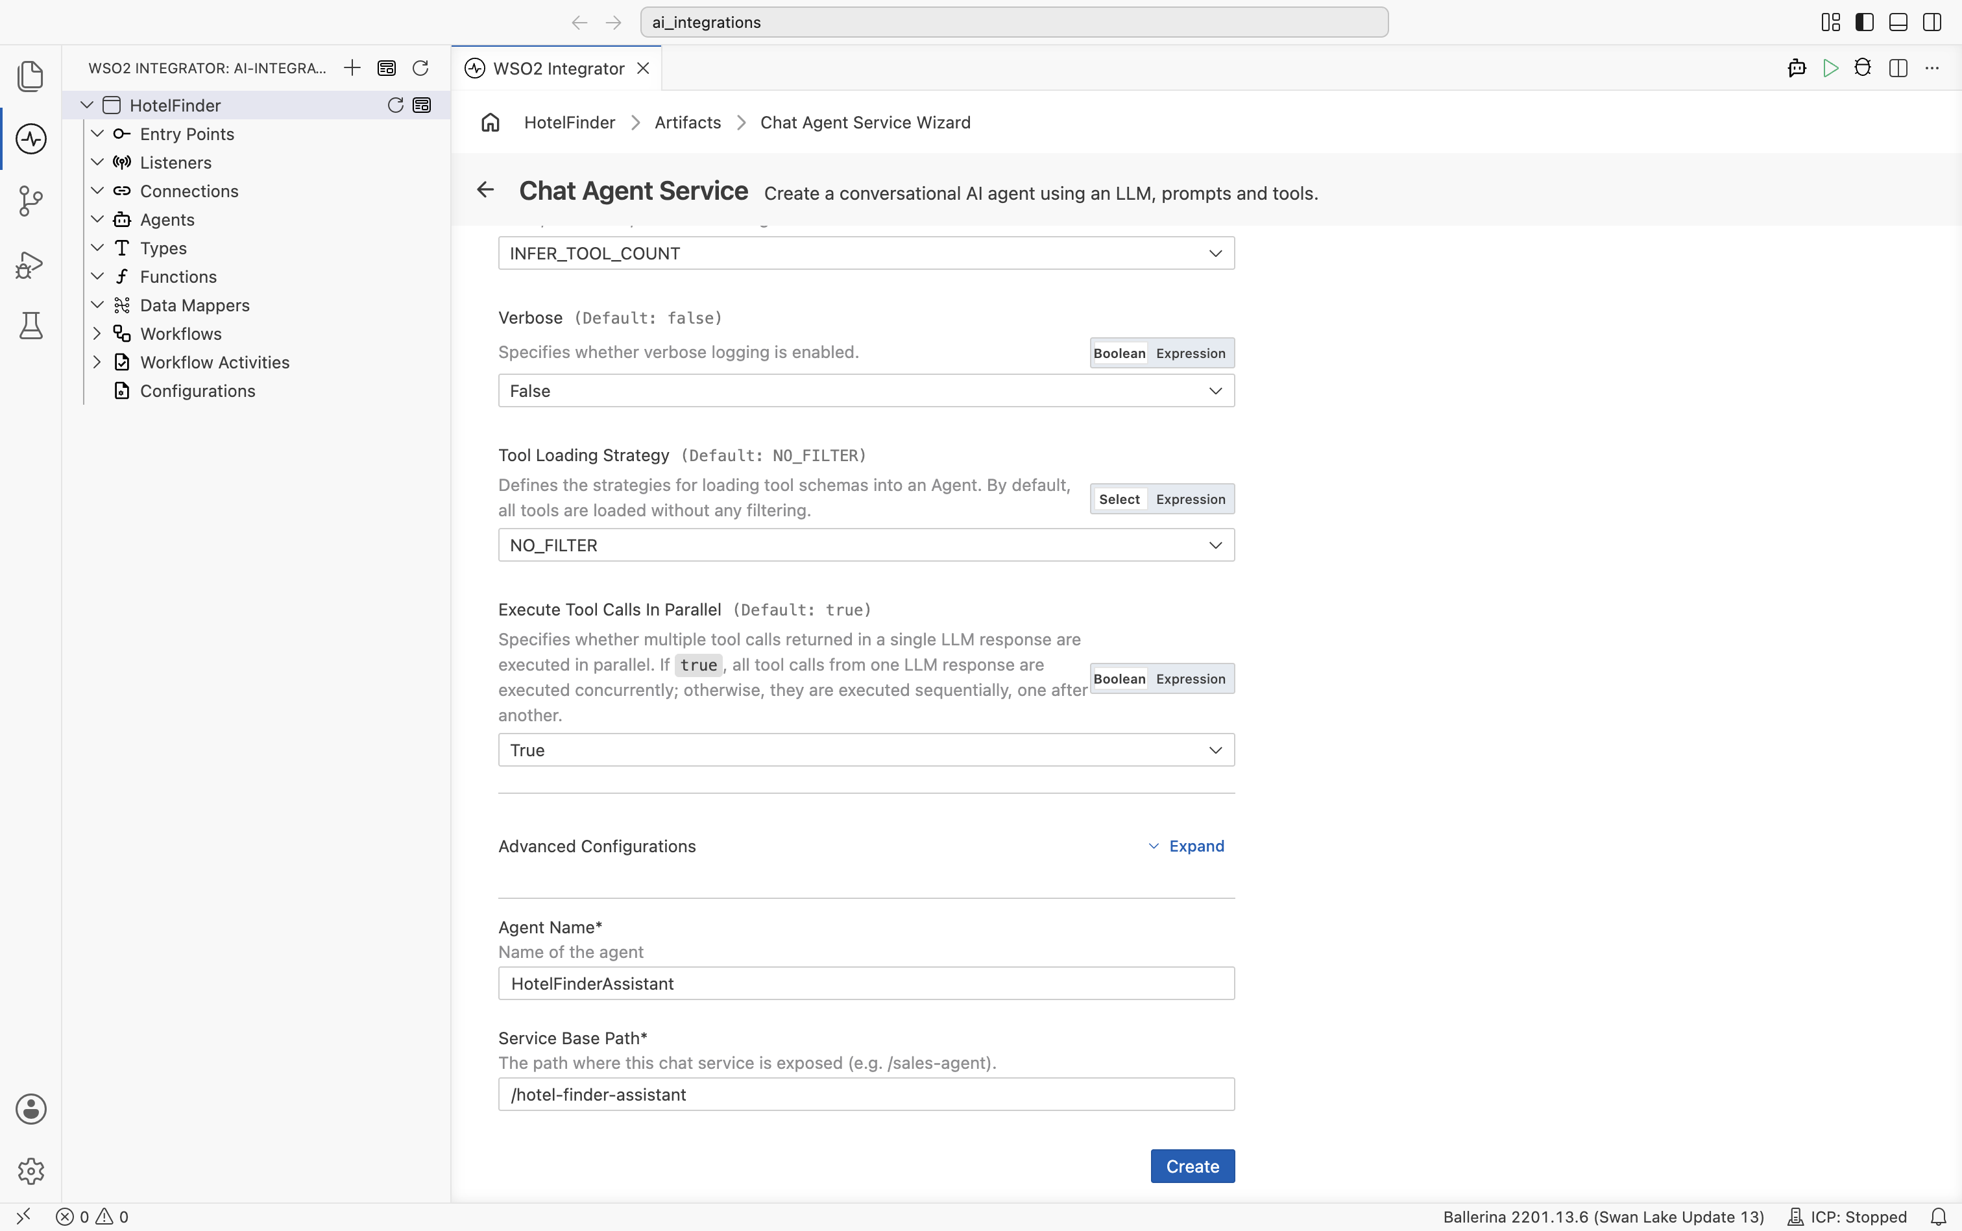Switch Verbose field to Boolean mode

(x=1119, y=353)
